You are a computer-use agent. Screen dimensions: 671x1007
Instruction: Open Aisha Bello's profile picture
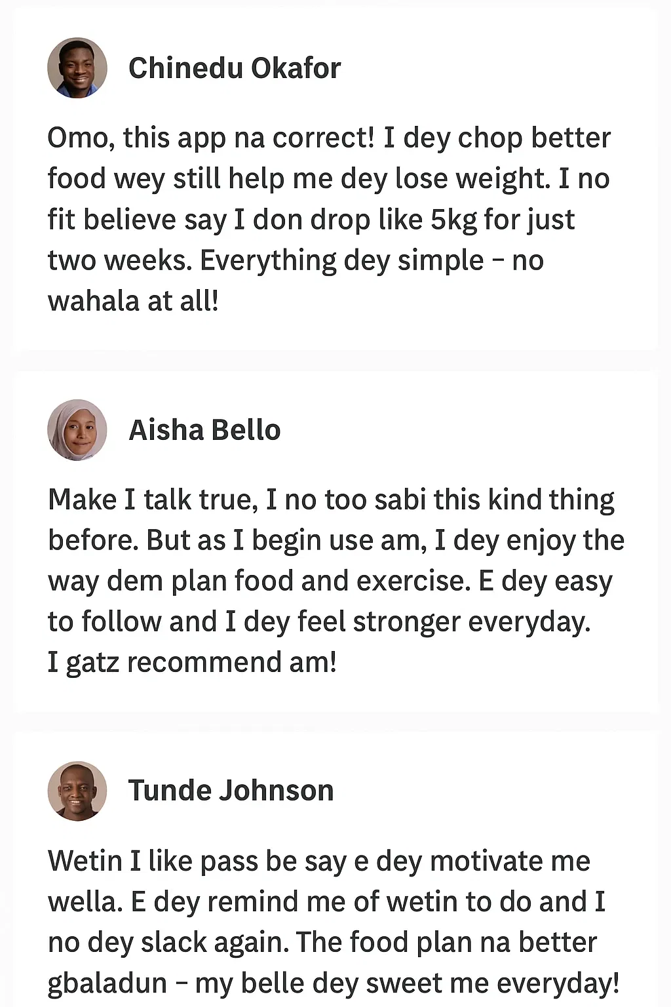pos(77,429)
